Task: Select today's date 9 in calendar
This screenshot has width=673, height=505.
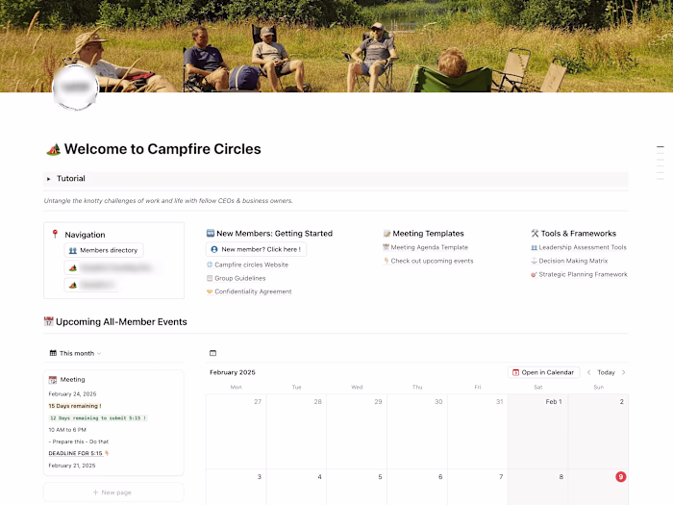Action: click(x=621, y=477)
